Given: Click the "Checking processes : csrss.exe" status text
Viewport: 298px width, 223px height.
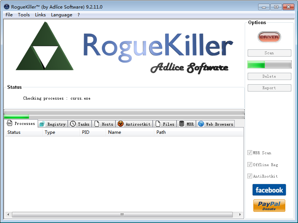Looking at the screenshot, I should coord(57,98).
